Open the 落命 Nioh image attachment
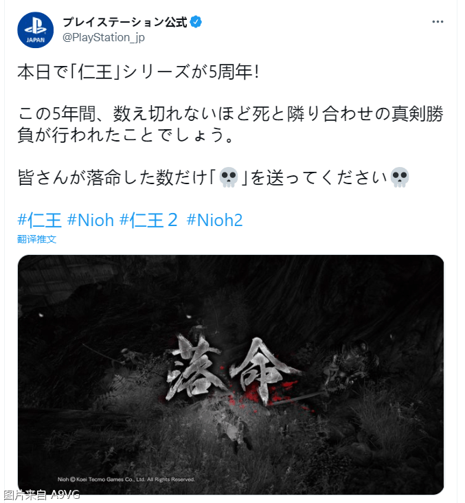Screen dimensions: 465x503 click(x=231, y=375)
